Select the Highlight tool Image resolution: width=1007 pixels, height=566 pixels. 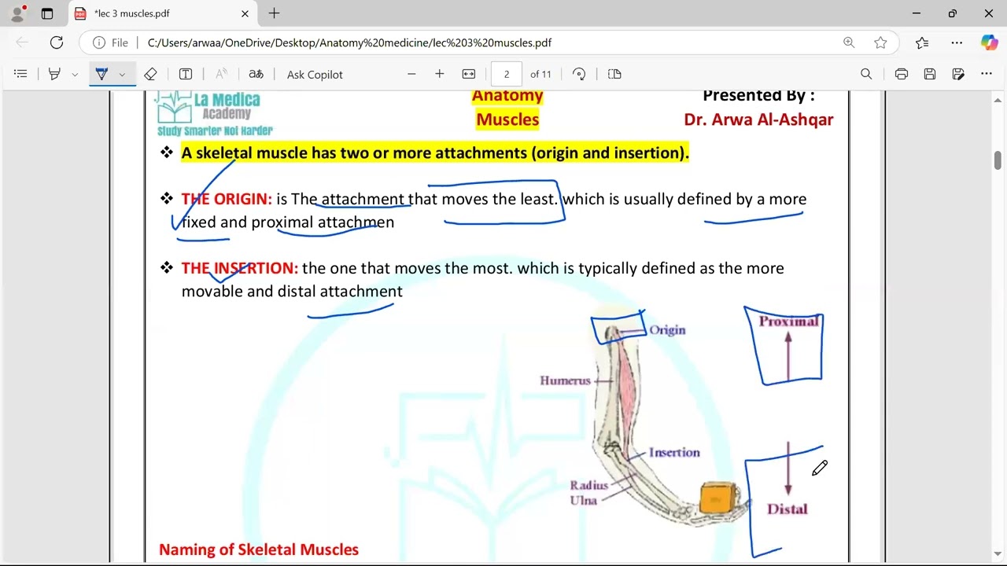[x=54, y=74]
